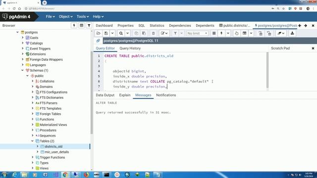317x178 pixels.
Task: Open the execute options dropdown arrow
Action: click(228, 33)
